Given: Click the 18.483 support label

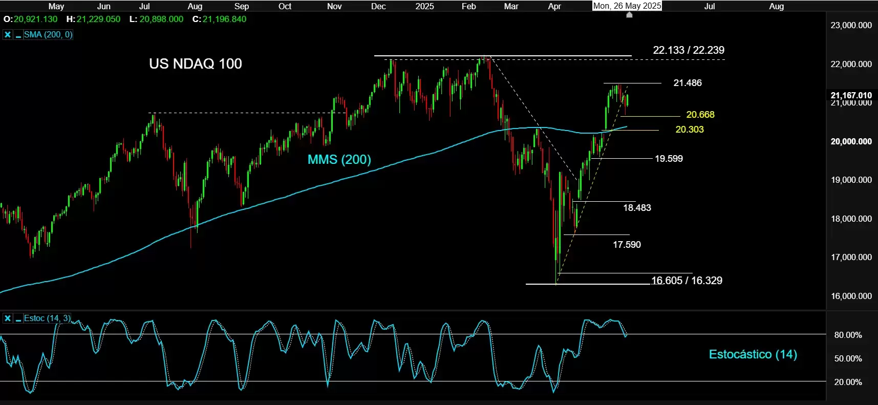Looking at the screenshot, I should tap(637, 208).
